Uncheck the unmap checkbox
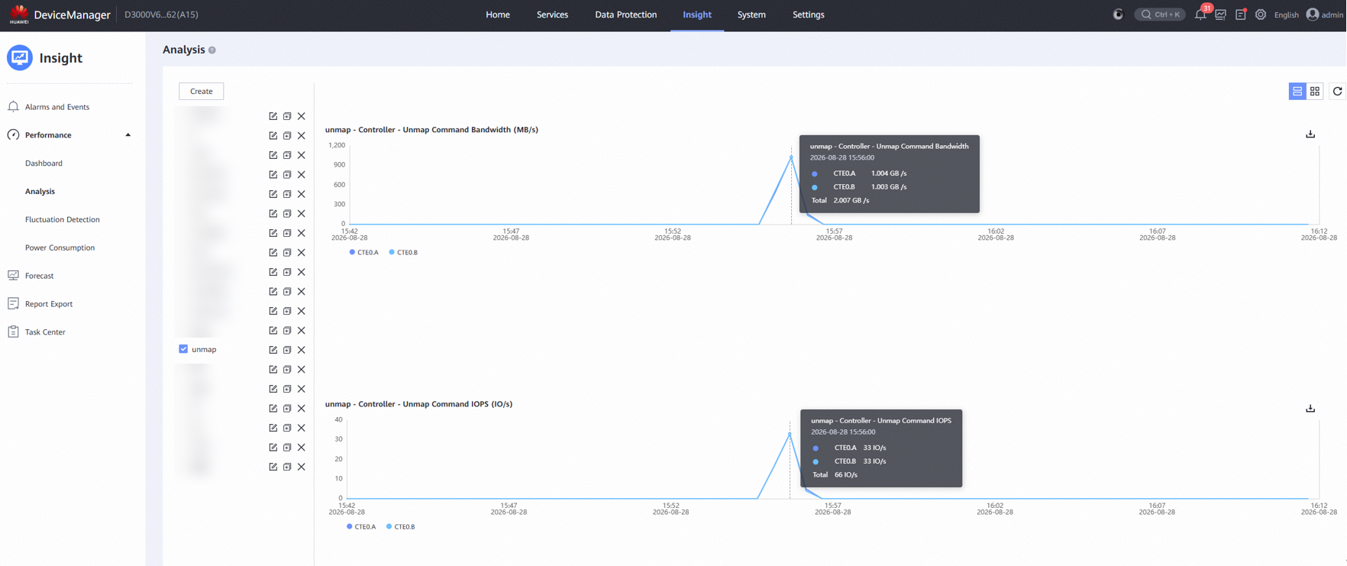 [x=183, y=349]
